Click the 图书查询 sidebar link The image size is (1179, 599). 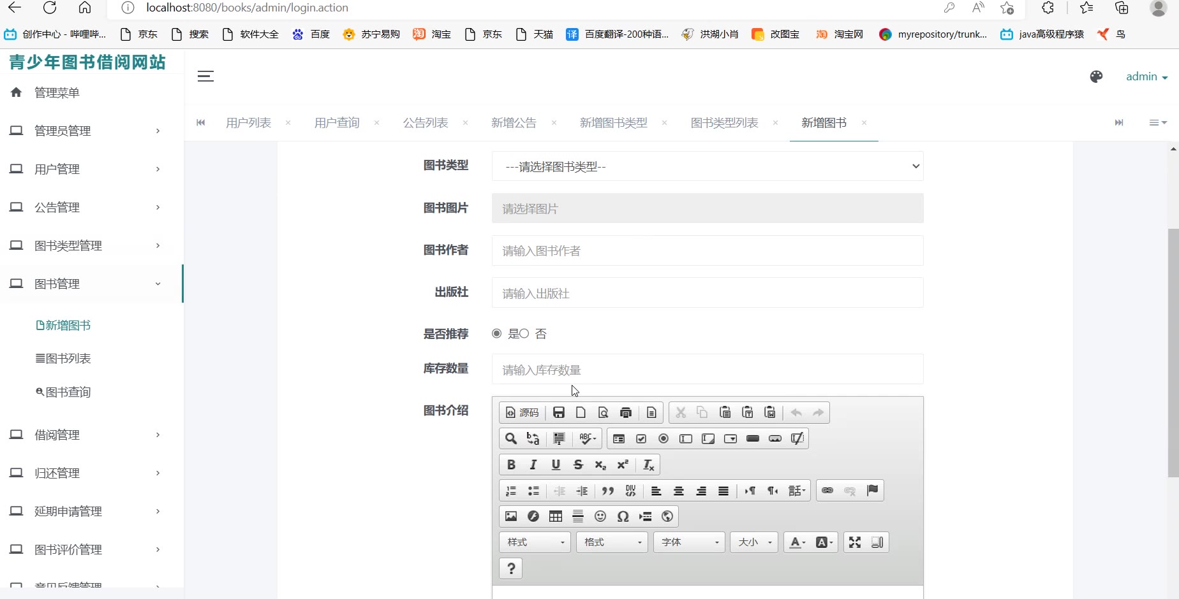pos(64,392)
